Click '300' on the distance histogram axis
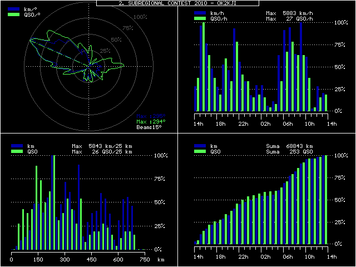The height and width of the screenshot is (267, 356). click(65, 260)
